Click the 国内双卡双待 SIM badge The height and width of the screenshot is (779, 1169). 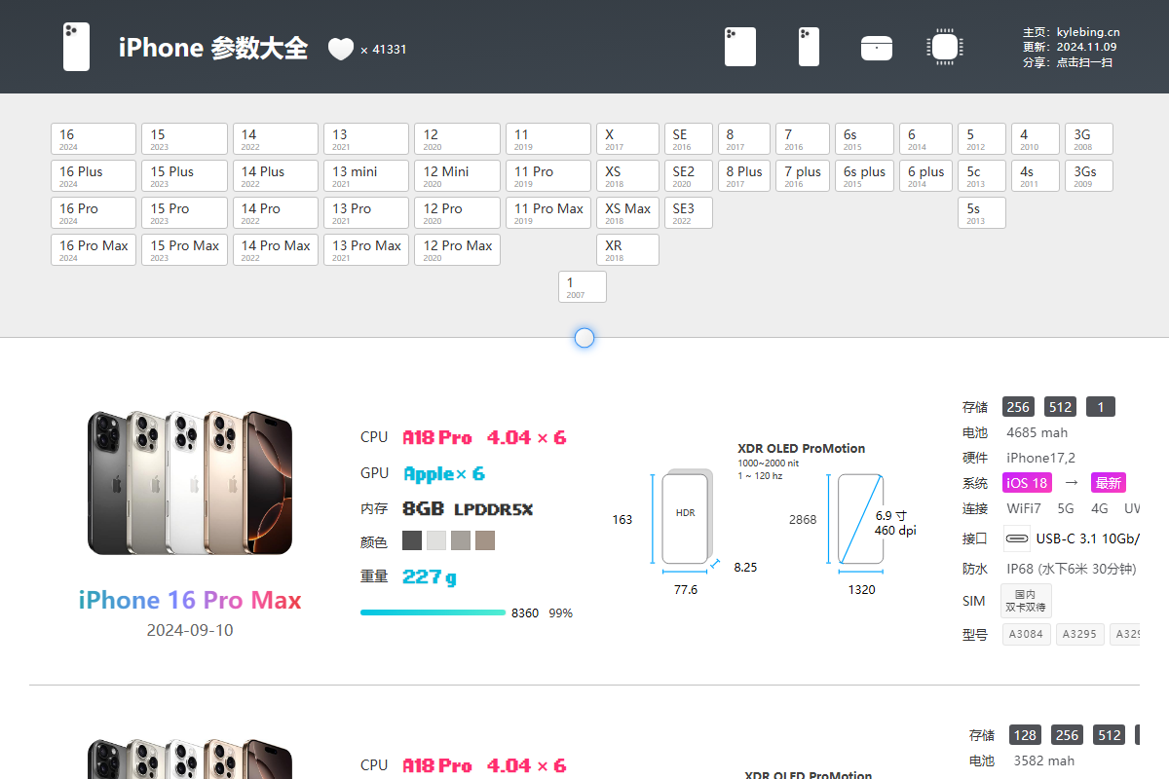1026,600
